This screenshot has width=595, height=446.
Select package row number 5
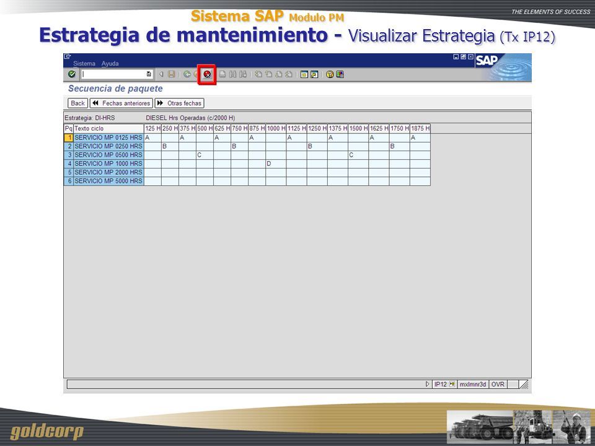point(69,173)
